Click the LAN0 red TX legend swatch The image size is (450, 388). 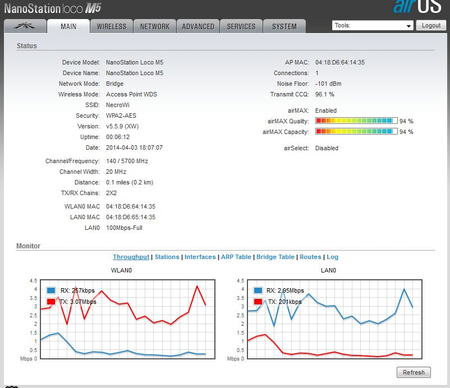click(x=258, y=302)
